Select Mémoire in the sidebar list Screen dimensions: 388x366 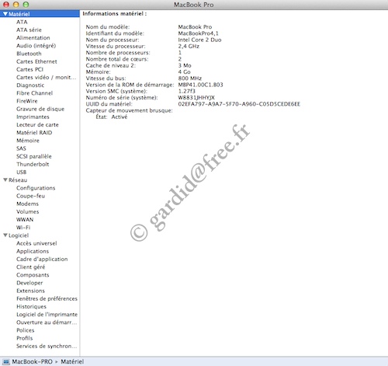pos(28,141)
